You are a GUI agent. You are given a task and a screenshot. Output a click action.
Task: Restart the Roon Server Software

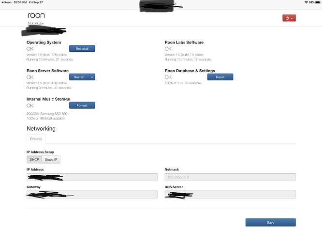click(x=79, y=77)
